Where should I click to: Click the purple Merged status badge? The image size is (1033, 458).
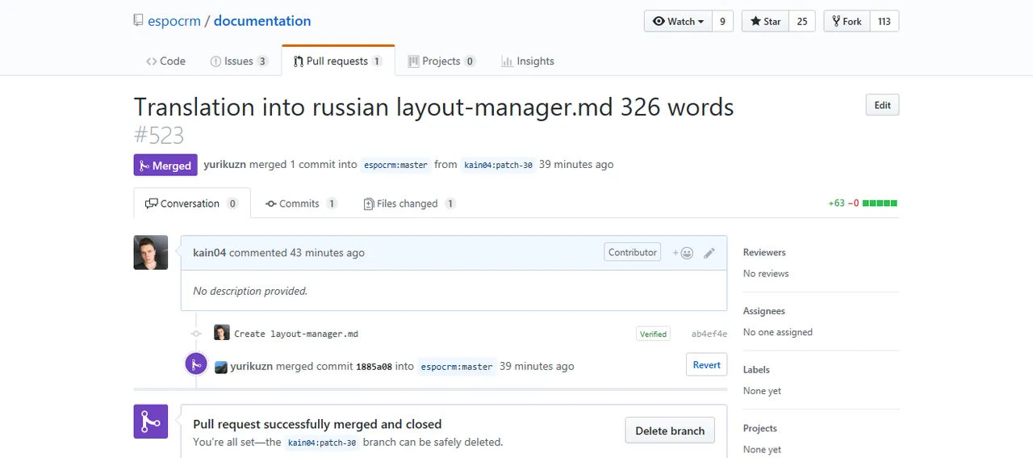click(x=165, y=165)
